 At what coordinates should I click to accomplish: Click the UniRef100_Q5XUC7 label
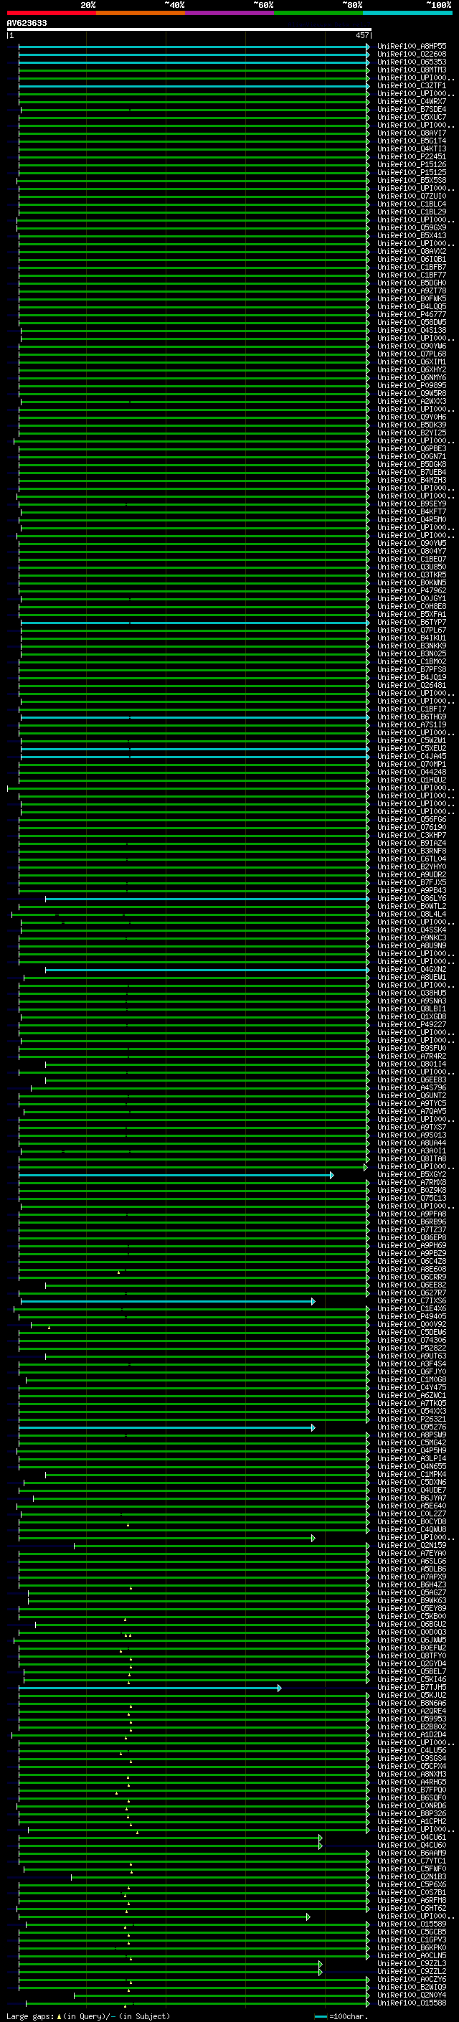pyautogui.click(x=412, y=117)
